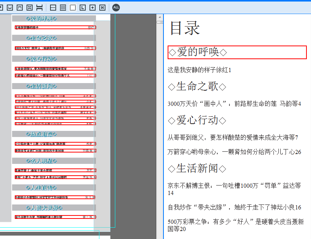Click the dark round ALL button

point(116,8)
